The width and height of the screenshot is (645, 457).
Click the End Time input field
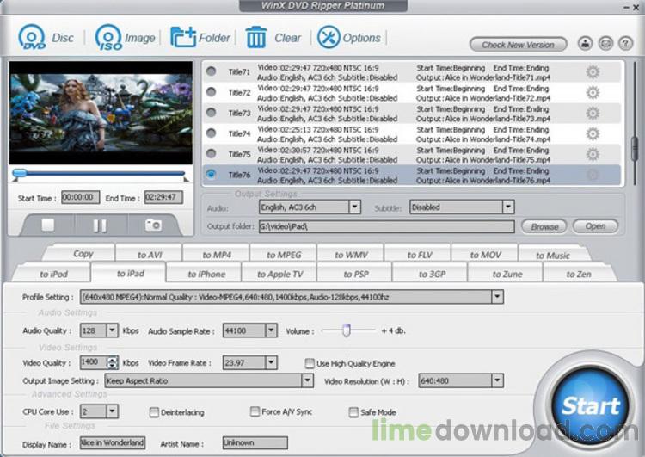click(163, 197)
